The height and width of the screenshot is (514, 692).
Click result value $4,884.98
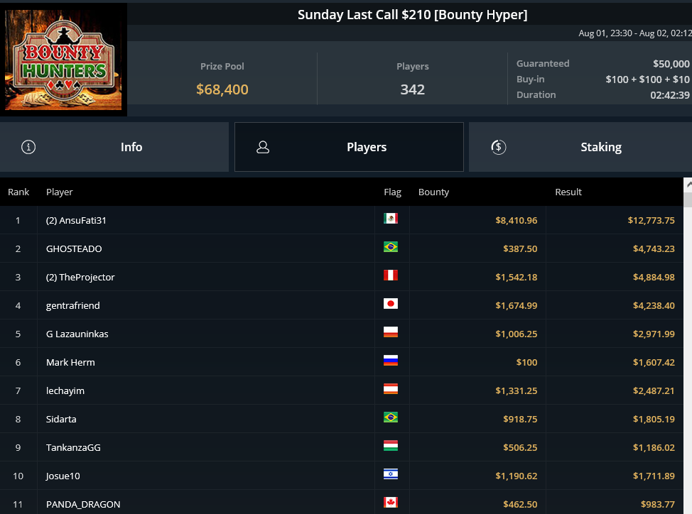click(x=654, y=277)
